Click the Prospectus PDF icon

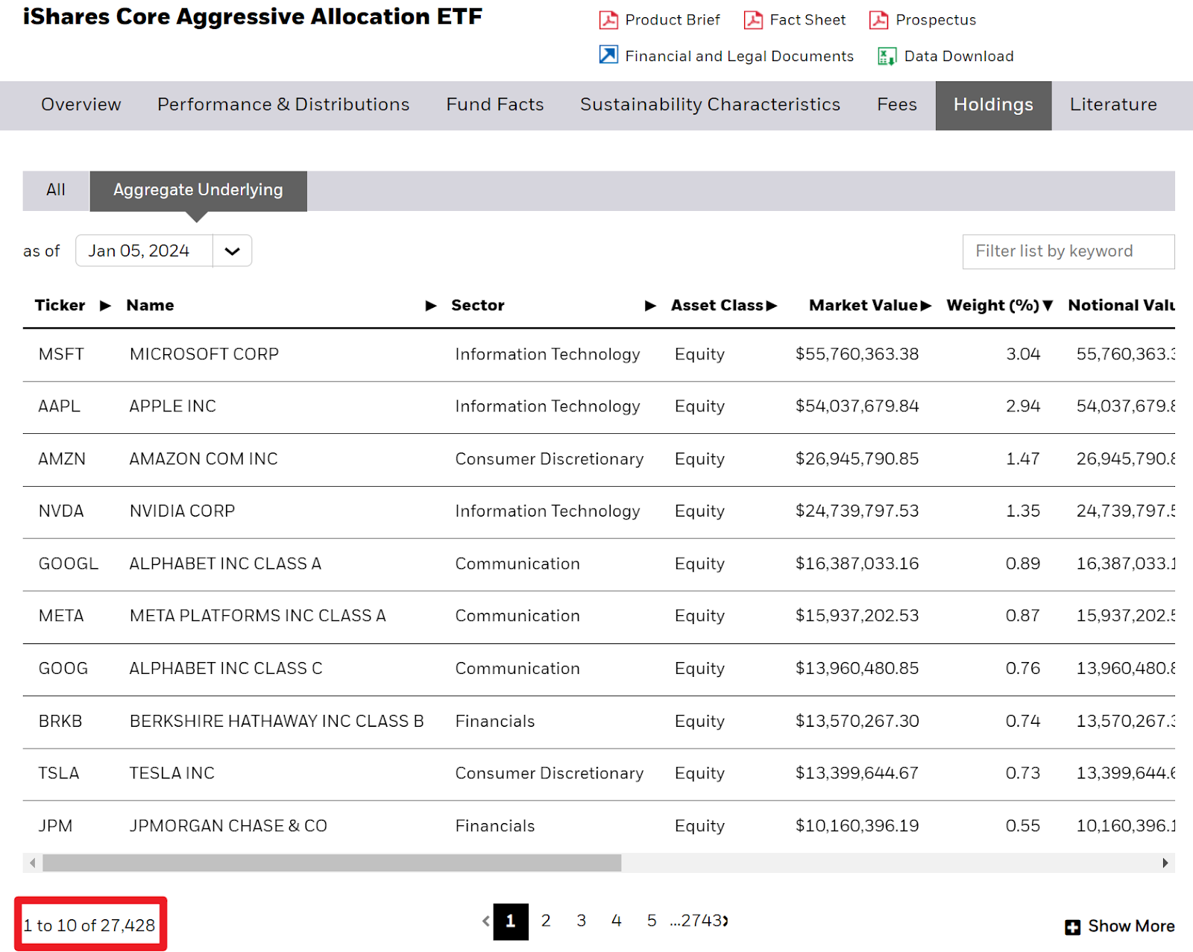(878, 20)
